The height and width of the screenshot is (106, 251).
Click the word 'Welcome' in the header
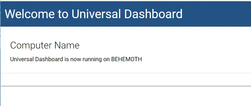(x=30, y=14)
